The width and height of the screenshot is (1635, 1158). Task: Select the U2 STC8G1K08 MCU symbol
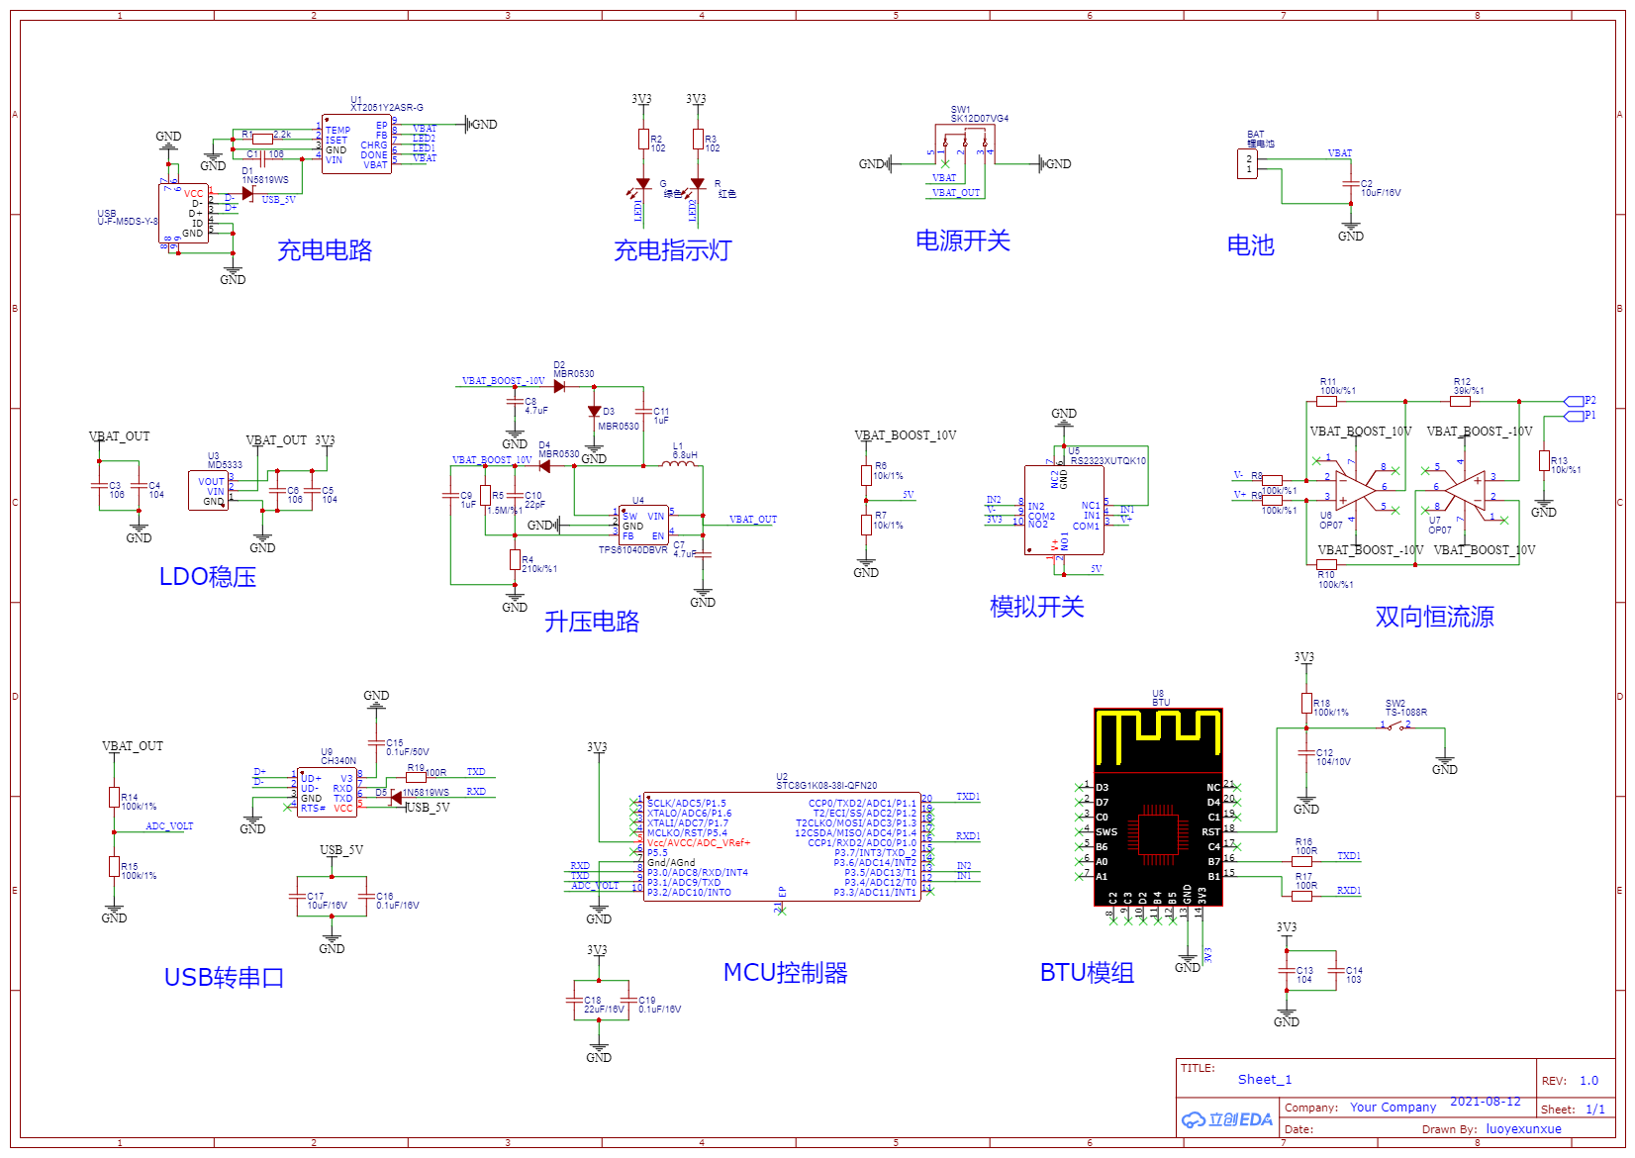782,846
